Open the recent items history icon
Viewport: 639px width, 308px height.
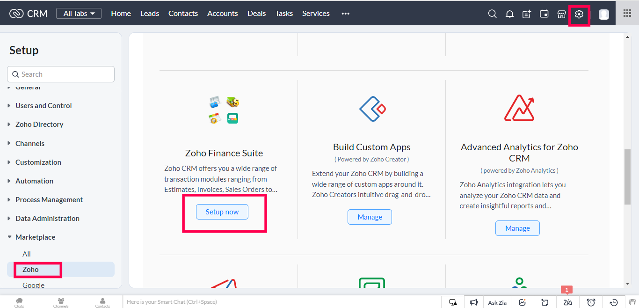click(614, 302)
